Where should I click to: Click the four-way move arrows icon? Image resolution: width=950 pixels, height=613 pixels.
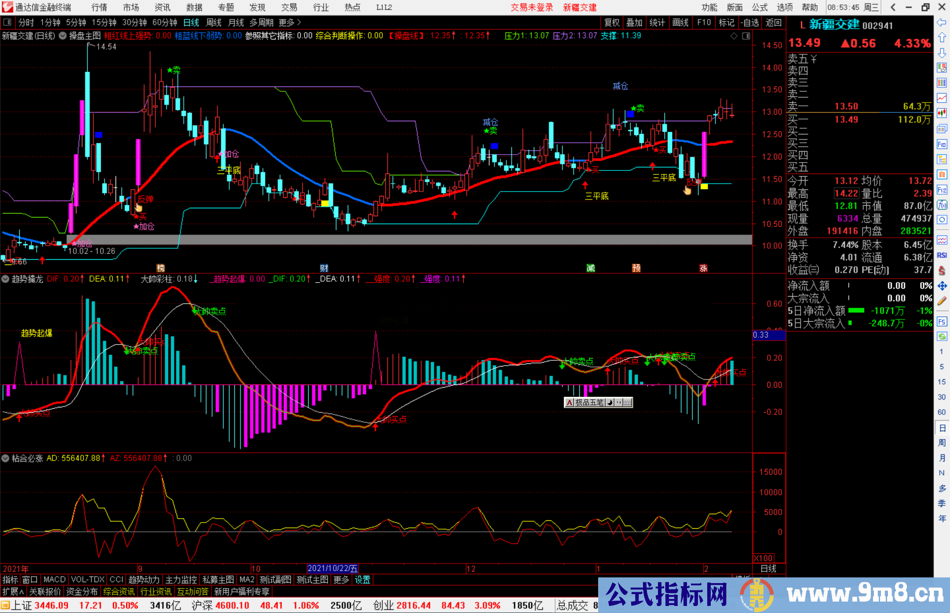pyautogui.click(x=942, y=286)
